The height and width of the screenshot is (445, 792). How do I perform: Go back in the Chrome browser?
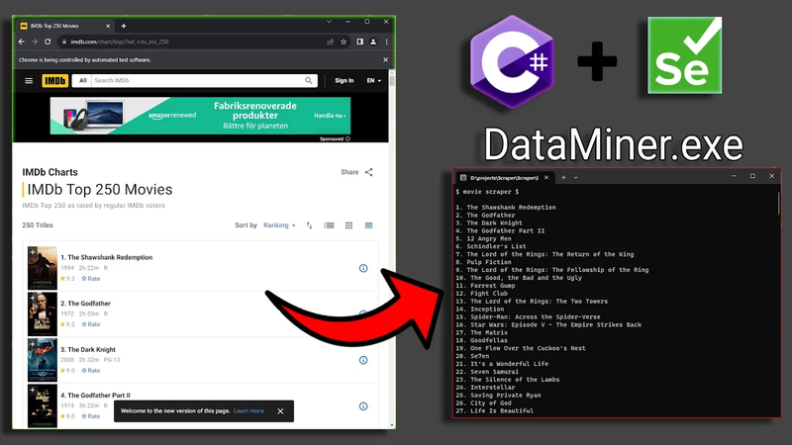point(21,42)
